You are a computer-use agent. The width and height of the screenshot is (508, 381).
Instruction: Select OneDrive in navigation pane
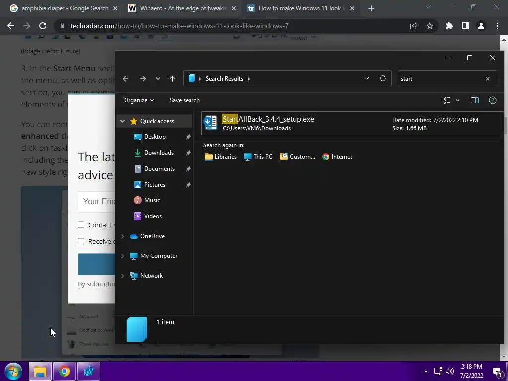click(x=152, y=236)
